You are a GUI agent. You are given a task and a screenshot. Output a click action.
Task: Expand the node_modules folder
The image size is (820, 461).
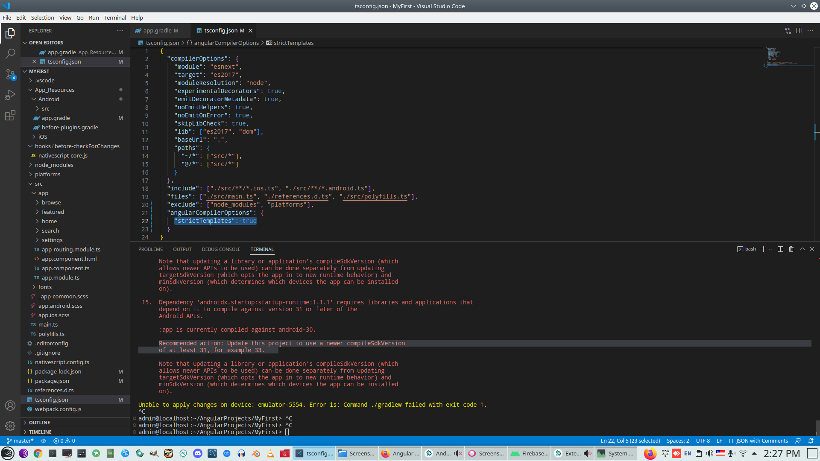pos(54,165)
